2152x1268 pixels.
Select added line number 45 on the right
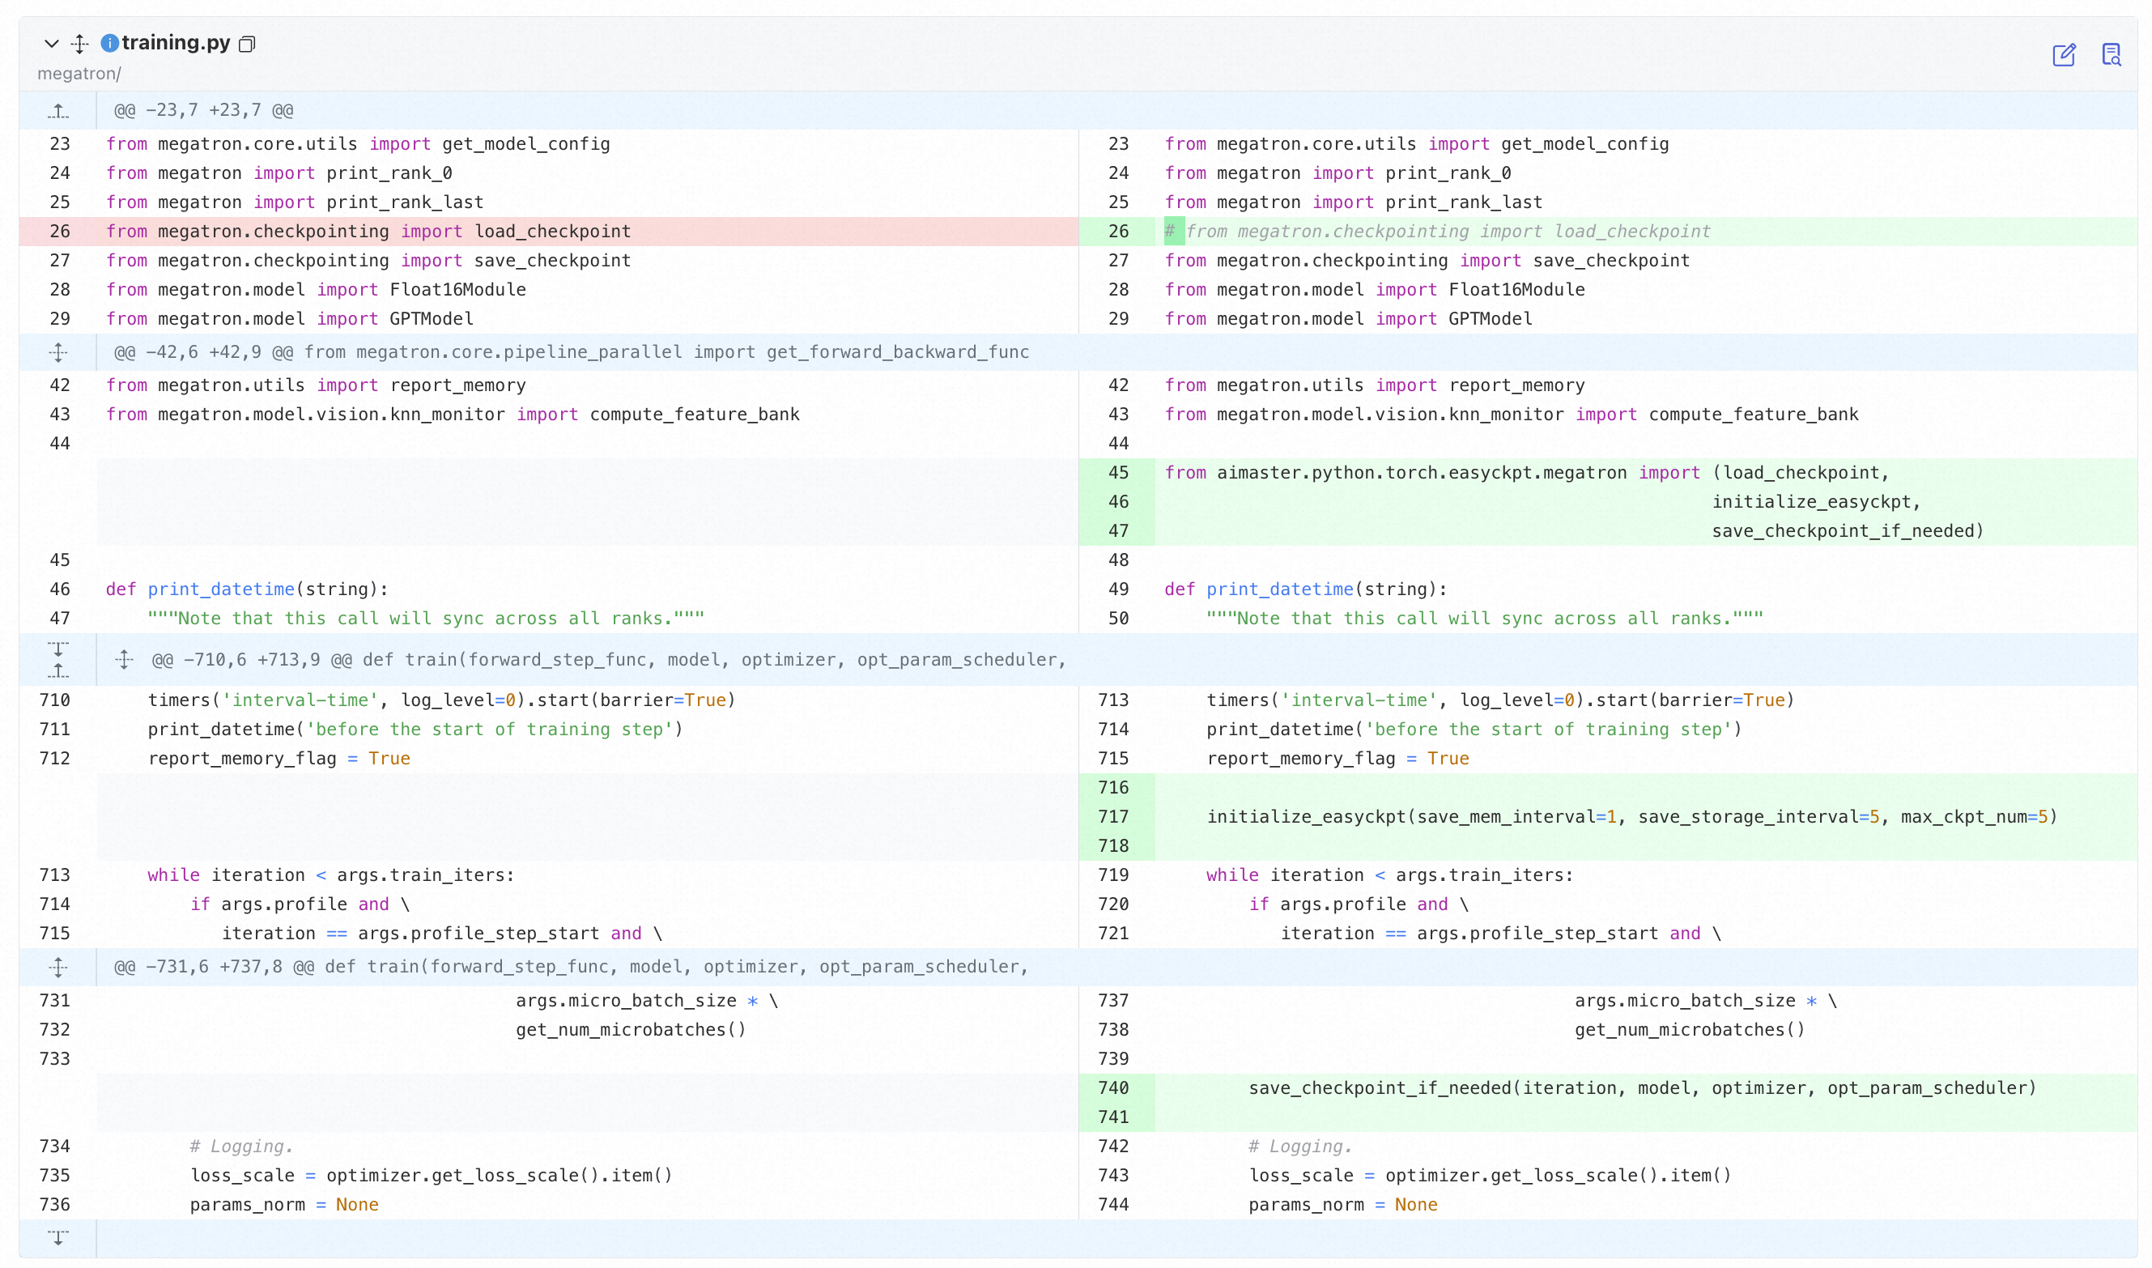coord(1117,473)
